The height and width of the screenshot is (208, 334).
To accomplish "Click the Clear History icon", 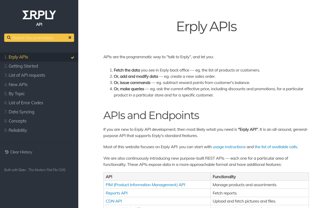I will click(x=7, y=152).
